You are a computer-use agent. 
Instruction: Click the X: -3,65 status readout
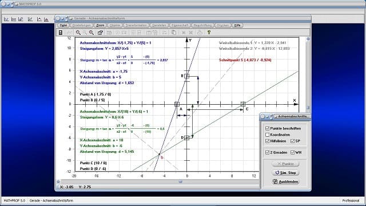click(x=67, y=187)
